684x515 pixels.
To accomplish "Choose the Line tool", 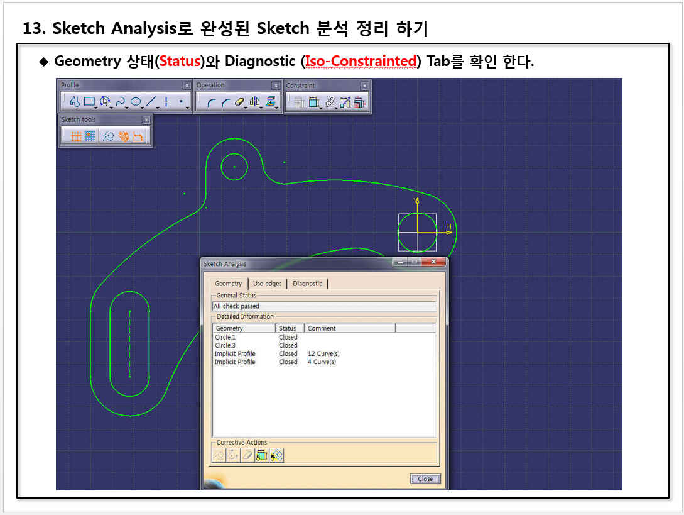I will coord(151,101).
